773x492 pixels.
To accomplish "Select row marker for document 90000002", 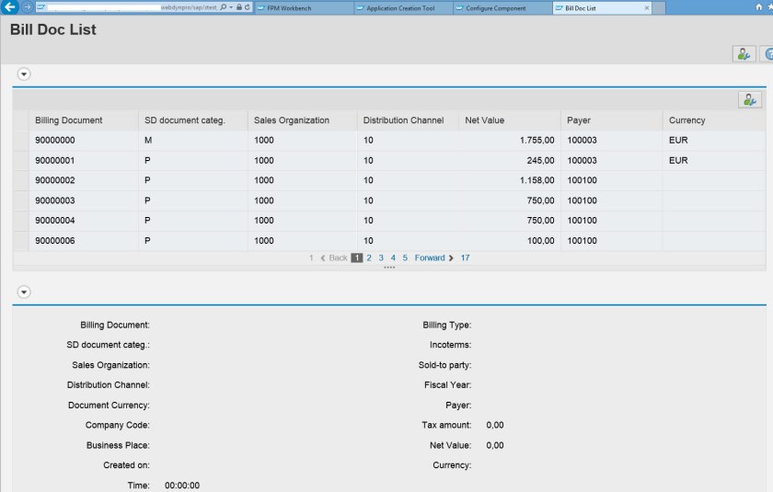I will (x=21, y=180).
